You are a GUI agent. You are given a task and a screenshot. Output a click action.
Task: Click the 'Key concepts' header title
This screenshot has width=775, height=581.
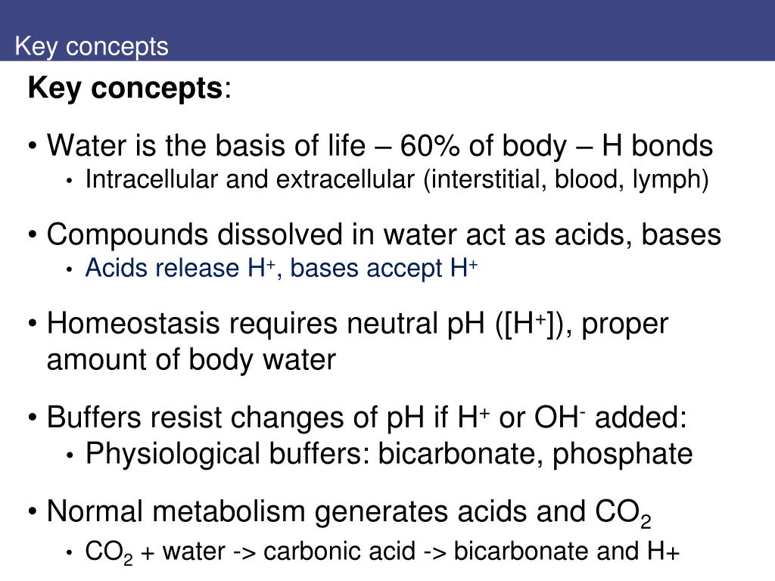click(x=92, y=47)
